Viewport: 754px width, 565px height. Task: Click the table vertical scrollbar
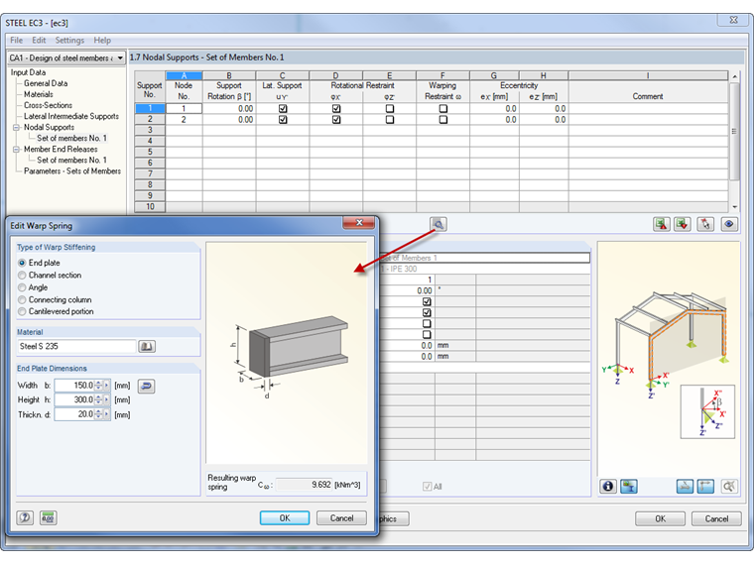click(734, 132)
